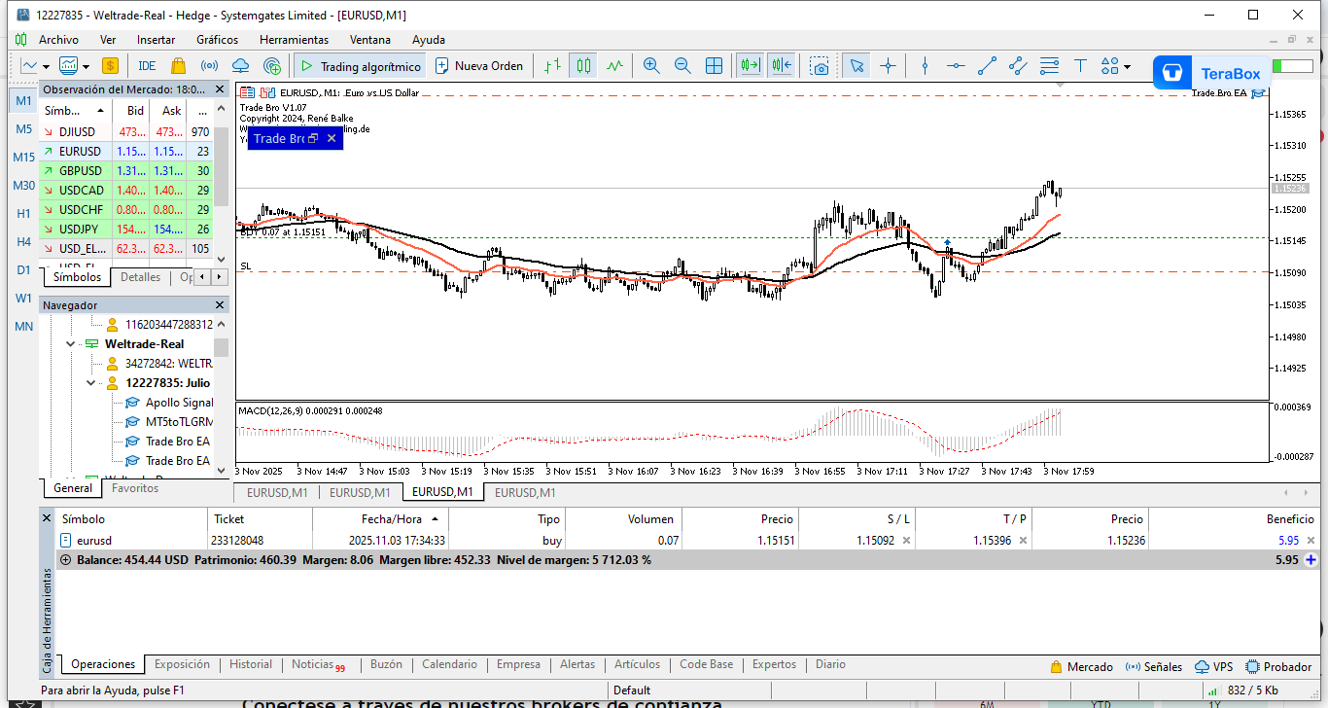1328x708 pixels.
Task: Collapse the Weltrade-Real account tree
Action: 69,343
